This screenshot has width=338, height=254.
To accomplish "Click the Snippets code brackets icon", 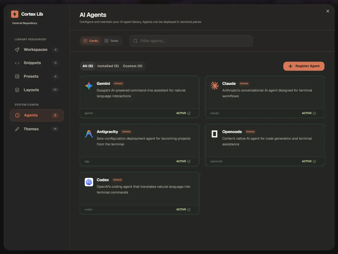I will point(17,63).
